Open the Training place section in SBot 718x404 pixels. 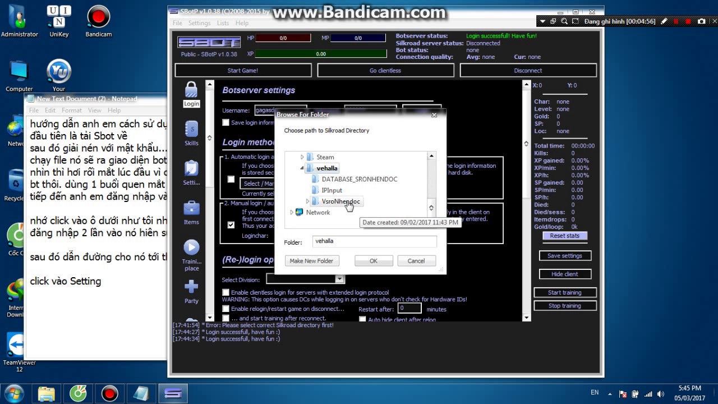point(191,255)
